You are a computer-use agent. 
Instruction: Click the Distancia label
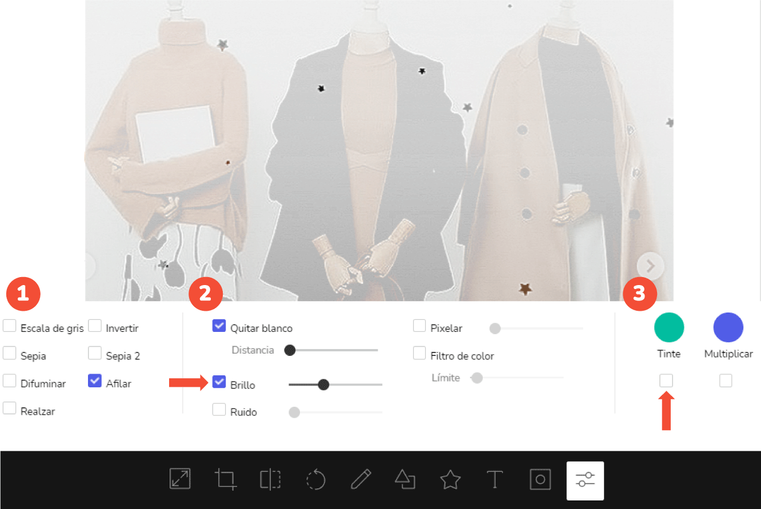pyautogui.click(x=253, y=350)
